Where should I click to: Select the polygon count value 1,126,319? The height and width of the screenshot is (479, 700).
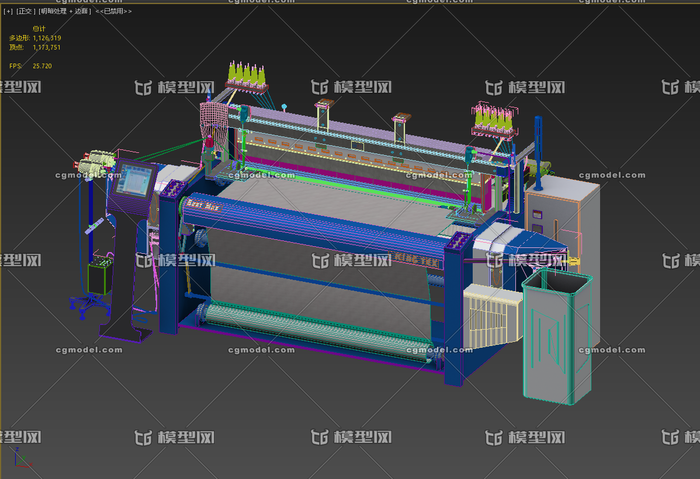[x=47, y=39]
